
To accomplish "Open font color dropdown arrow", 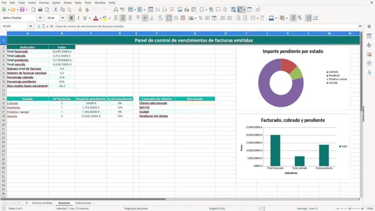I will click(x=100, y=18).
